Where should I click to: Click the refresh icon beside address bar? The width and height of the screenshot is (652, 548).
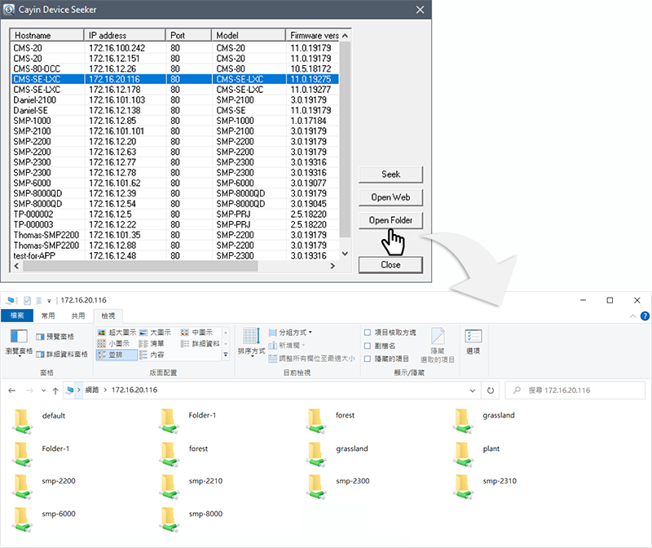[491, 391]
